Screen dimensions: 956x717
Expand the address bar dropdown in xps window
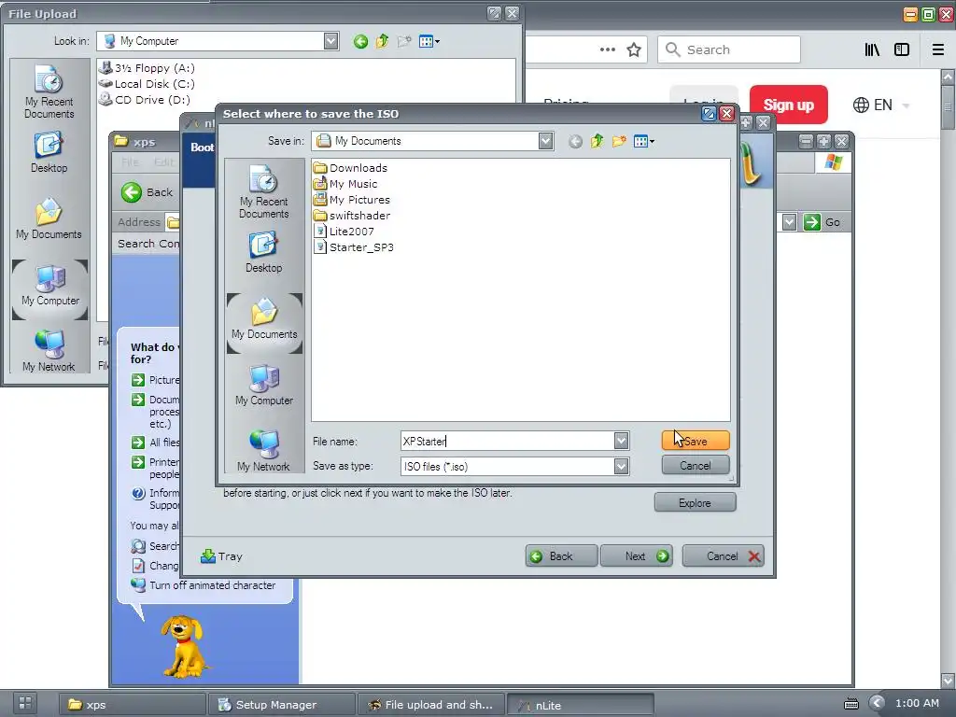click(790, 222)
